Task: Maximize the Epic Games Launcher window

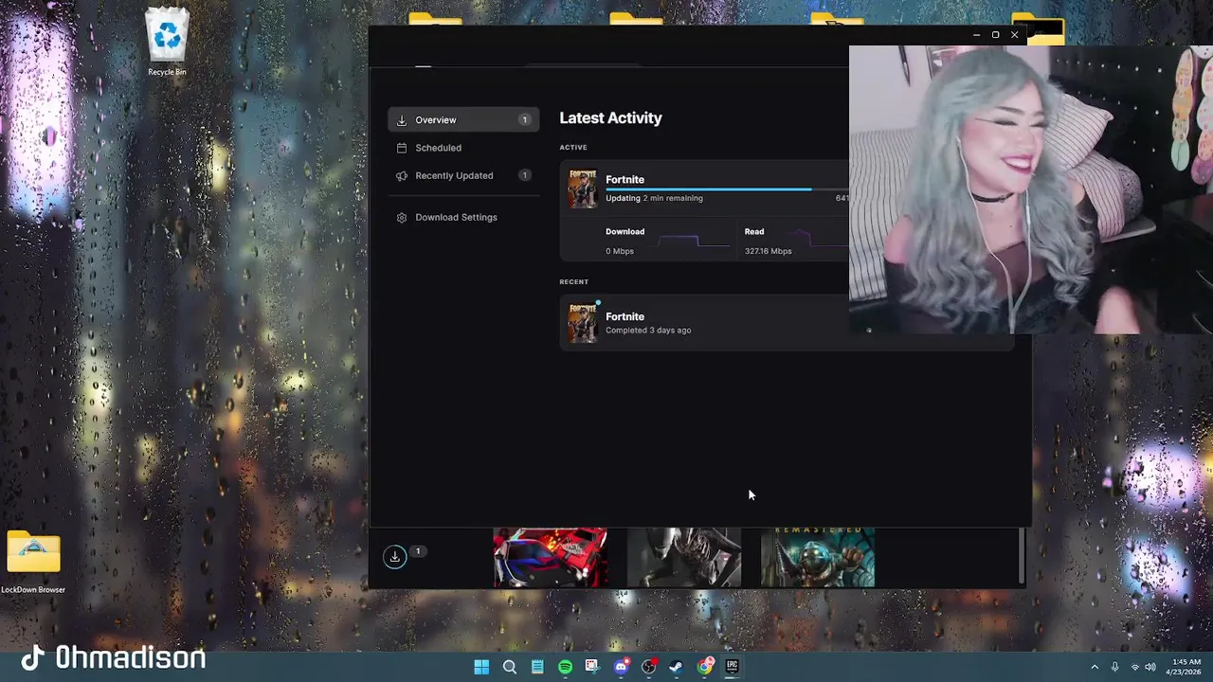Action: pyautogui.click(x=995, y=35)
